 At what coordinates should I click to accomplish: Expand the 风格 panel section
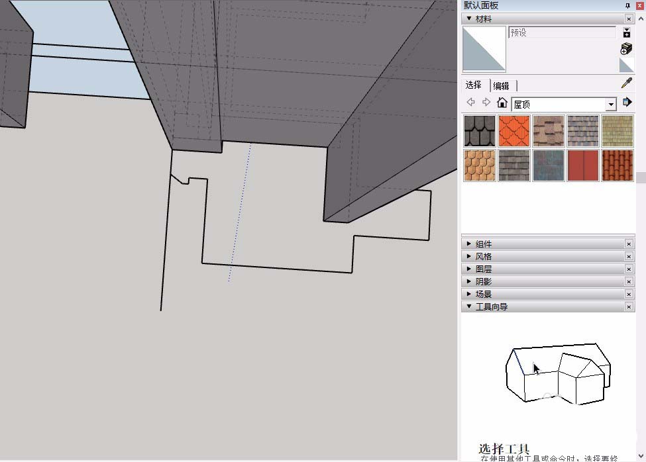[x=469, y=256]
